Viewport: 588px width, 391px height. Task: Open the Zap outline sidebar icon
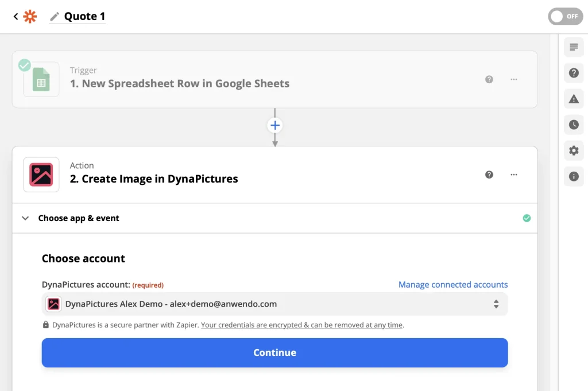[574, 47]
